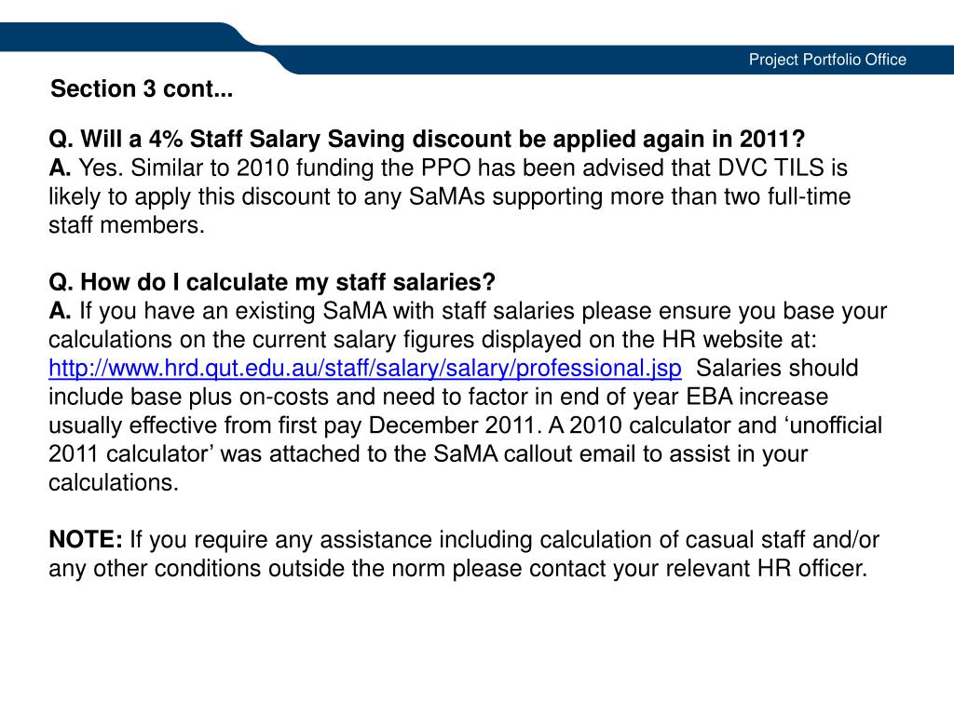The height and width of the screenshot is (715, 954).
Task: Click the bold 'A.' before 'Yes. Similar'
Action: click(60, 168)
